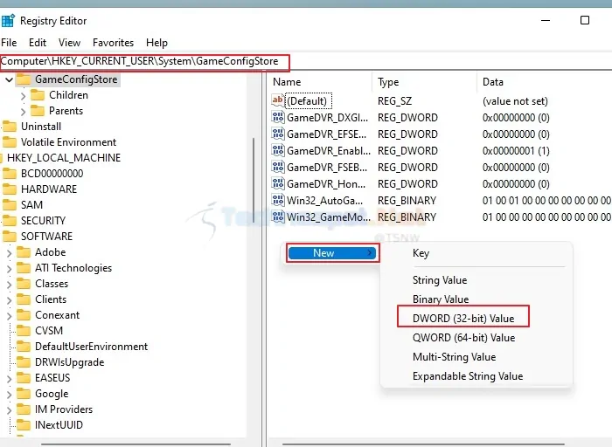Select the HKEY_LOCAL_MACHINE tree item
This screenshot has height=447, width=612.
(64, 158)
